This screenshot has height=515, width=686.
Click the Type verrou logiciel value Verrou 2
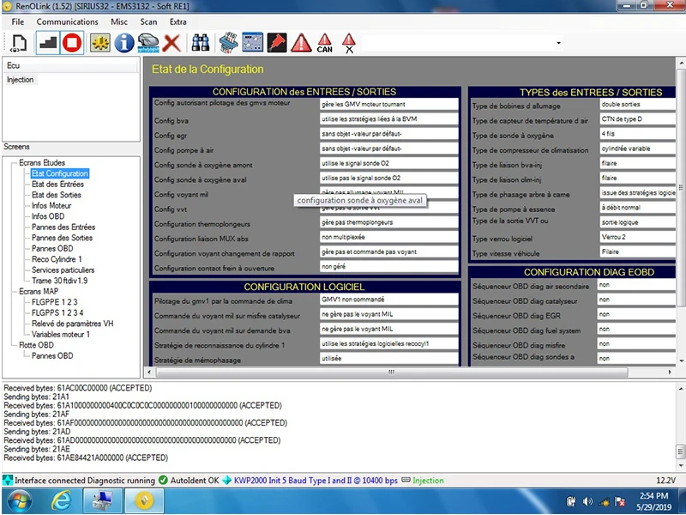[x=637, y=237]
